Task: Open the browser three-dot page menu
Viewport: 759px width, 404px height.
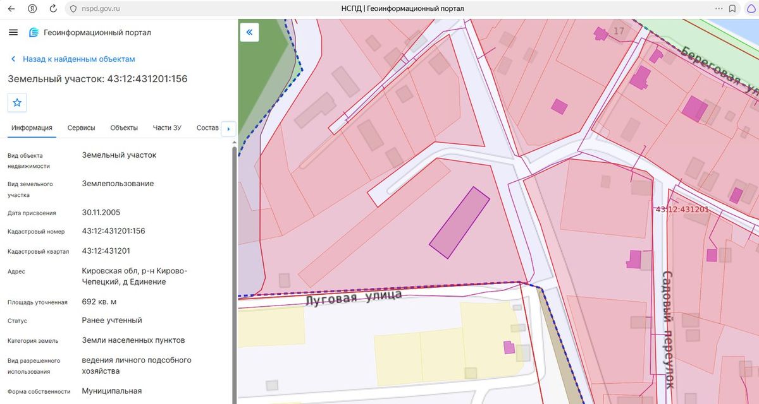Action: tap(719, 9)
